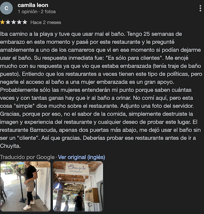Click the "Traducido por Google" label

point(27,157)
